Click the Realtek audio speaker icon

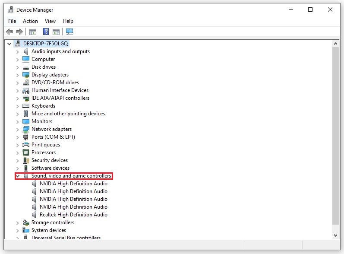point(34,215)
